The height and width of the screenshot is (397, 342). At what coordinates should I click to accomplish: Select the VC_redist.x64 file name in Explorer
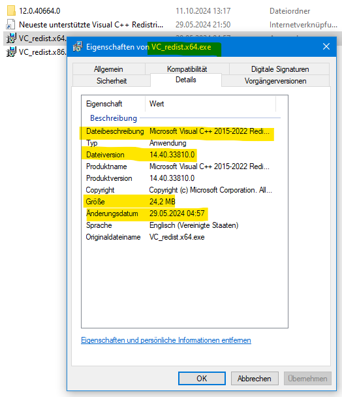click(42, 39)
